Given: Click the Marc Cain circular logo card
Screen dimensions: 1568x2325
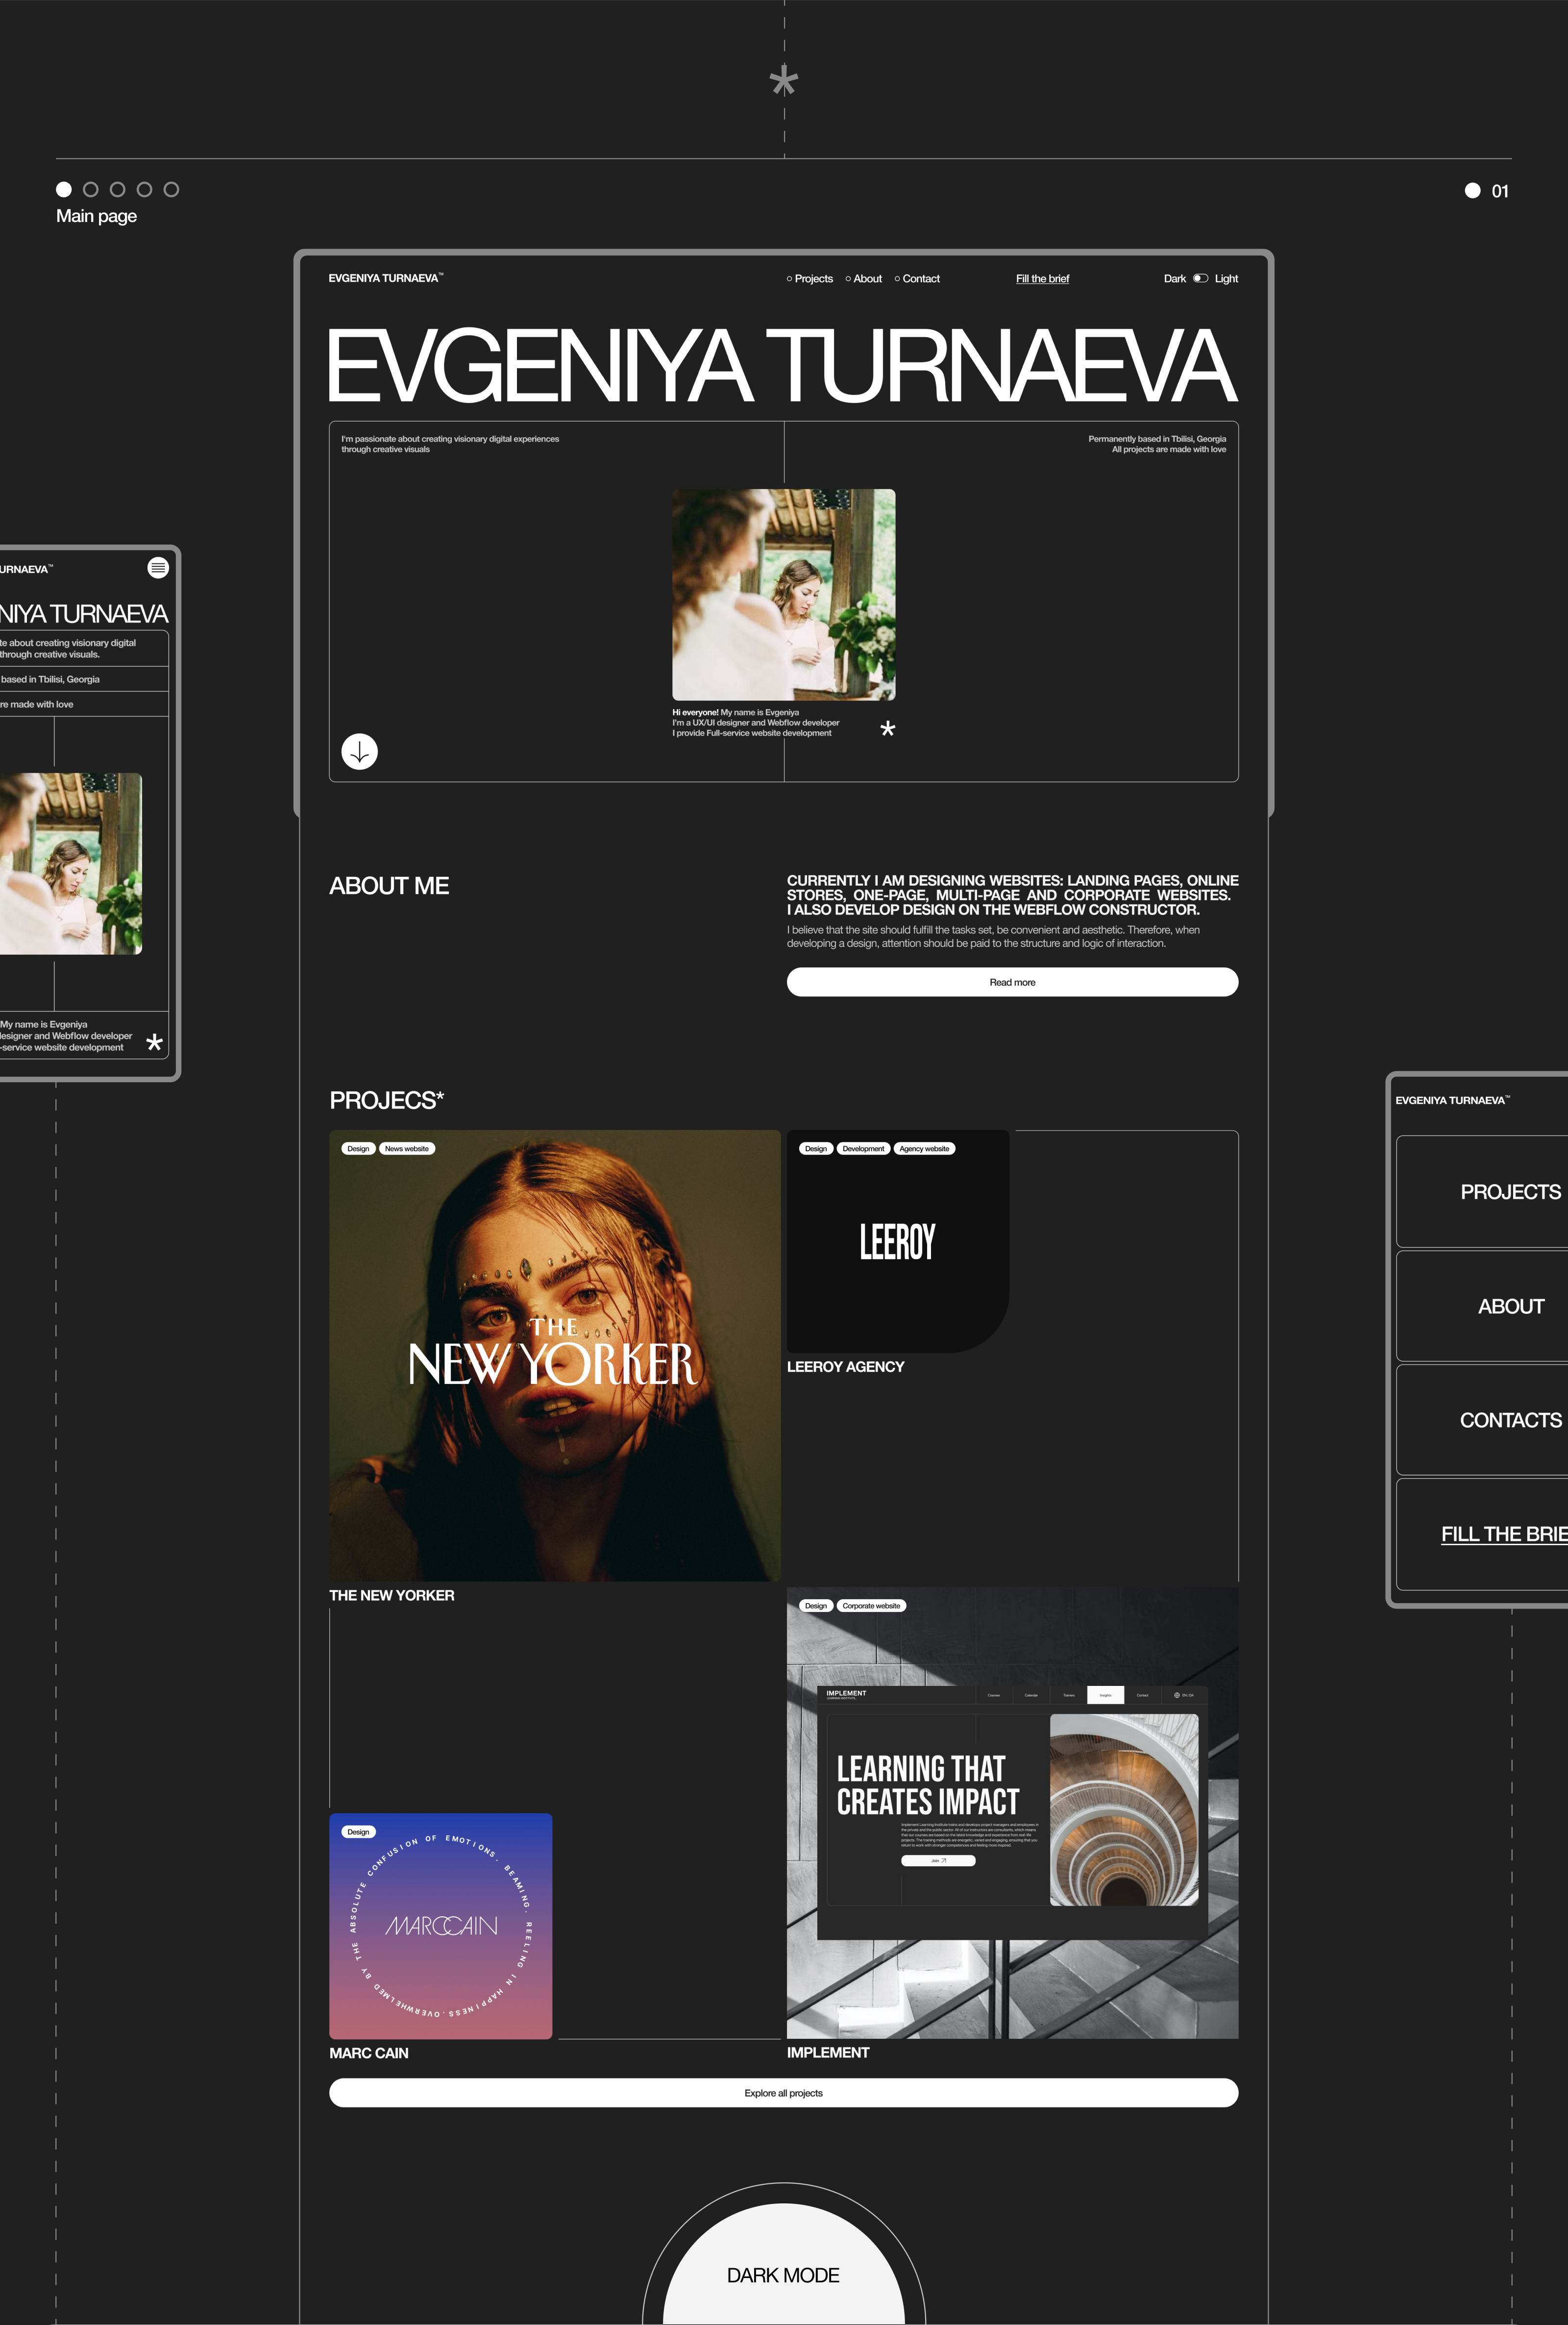Looking at the screenshot, I should click(x=441, y=1925).
